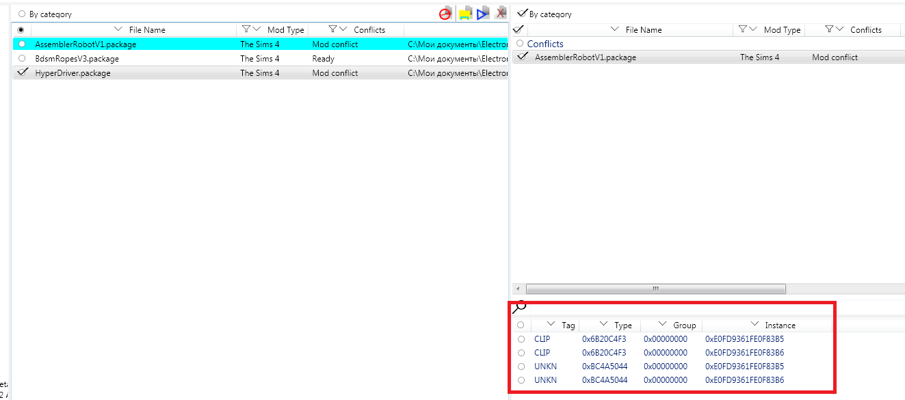Click Mod conflict status of HyperDriver.package

click(335, 73)
